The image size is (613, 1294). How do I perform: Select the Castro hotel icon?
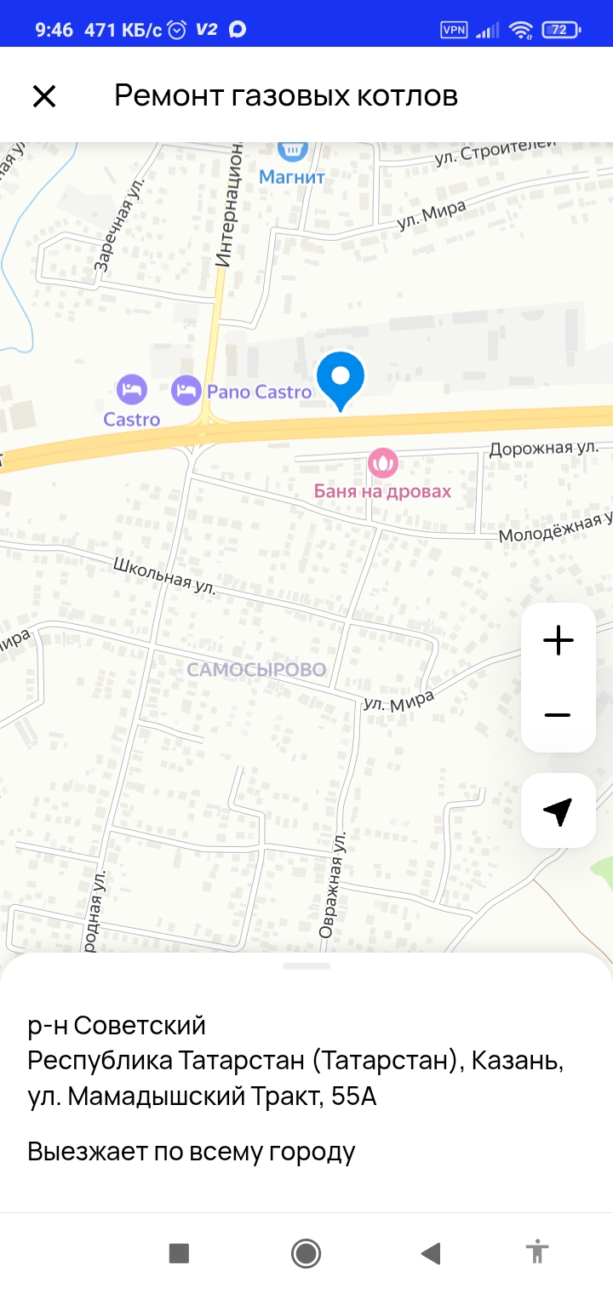point(132,390)
